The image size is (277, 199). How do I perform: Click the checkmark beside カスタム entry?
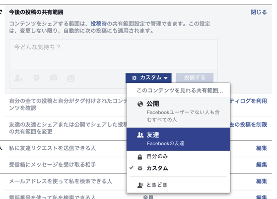point(131,168)
